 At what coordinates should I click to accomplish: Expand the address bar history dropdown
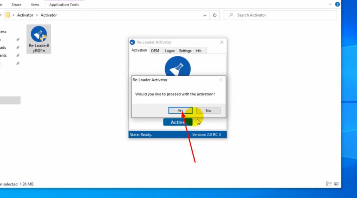click(x=205, y=15)
